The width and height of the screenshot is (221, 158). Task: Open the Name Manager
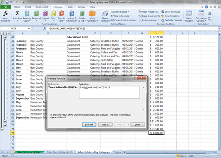point(105,16)
